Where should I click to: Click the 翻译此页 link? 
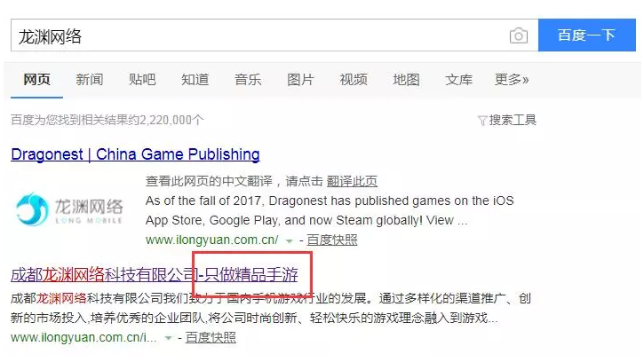(352, 181)
